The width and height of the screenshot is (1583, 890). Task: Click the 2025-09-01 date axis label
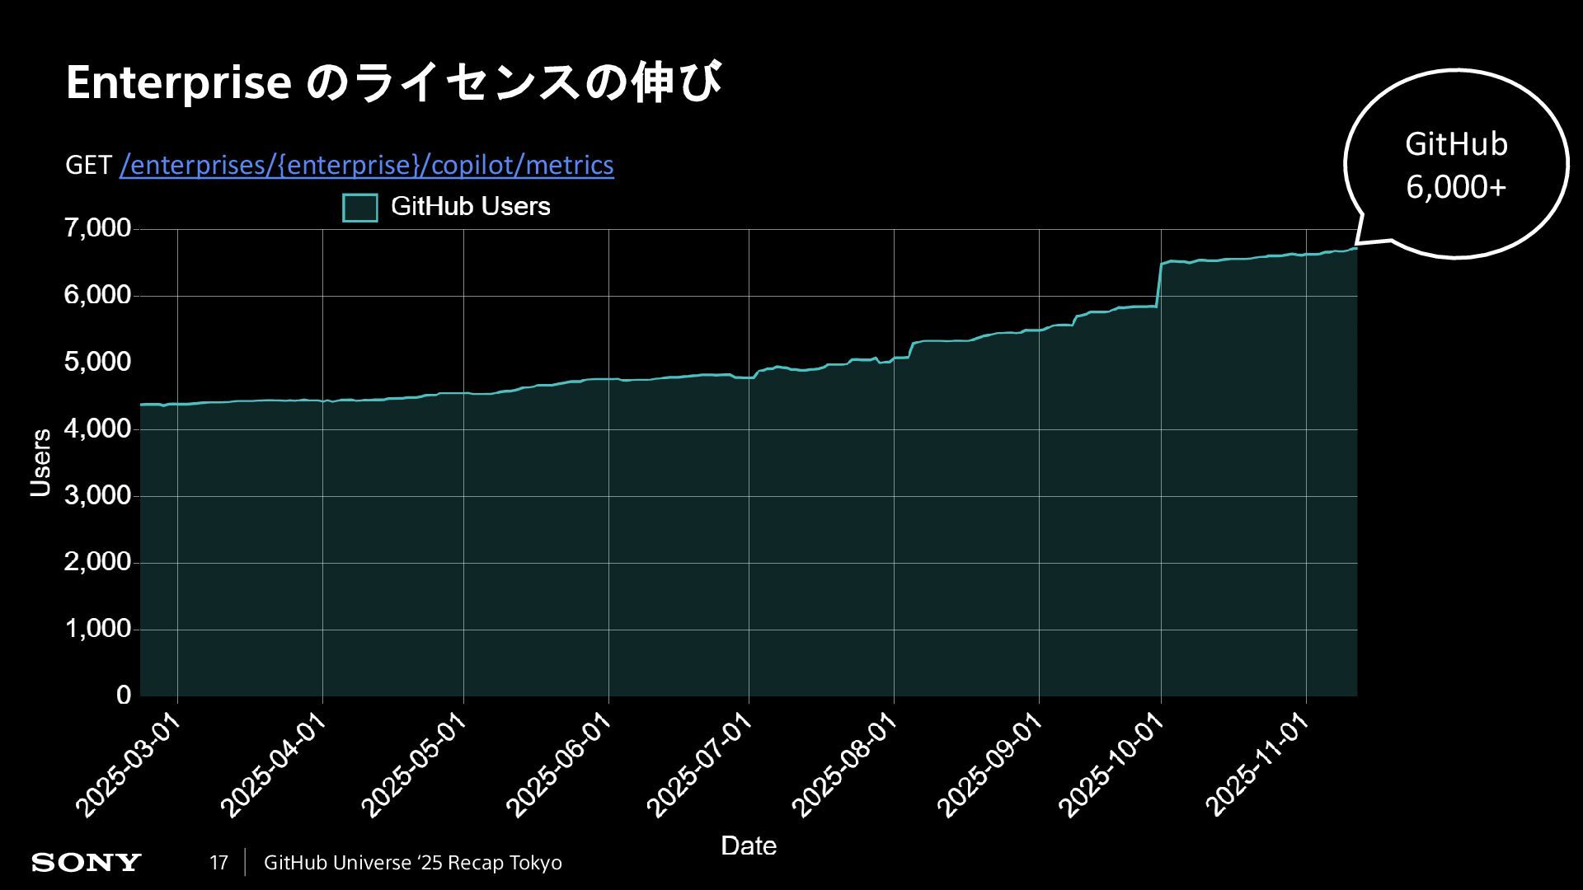coord(990,766)
